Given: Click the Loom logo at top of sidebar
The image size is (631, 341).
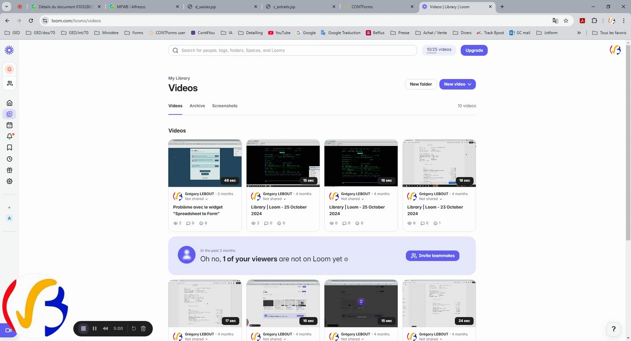Looking at the screenshot, I should point(9,50).
